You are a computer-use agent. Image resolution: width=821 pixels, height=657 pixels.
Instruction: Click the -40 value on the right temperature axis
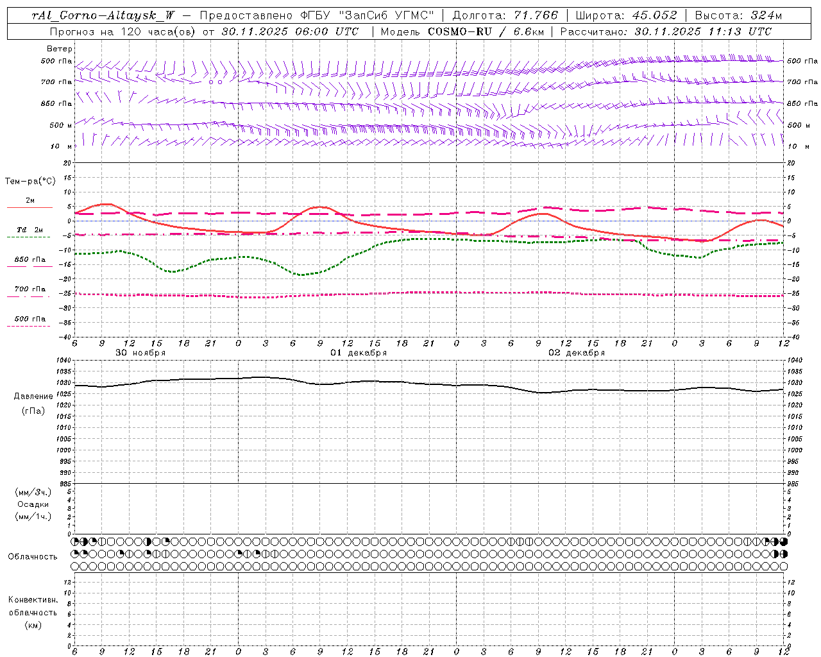tap(793, 337)
